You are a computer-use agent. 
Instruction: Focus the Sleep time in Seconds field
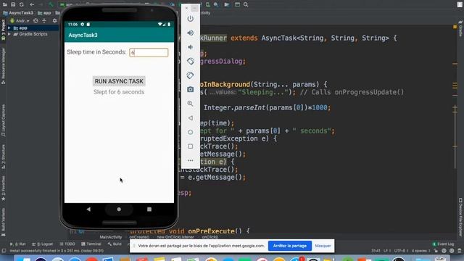coord(149,52)
